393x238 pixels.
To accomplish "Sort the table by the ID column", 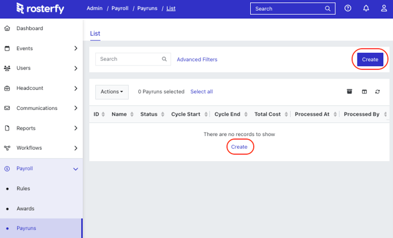I will point(103,114).
